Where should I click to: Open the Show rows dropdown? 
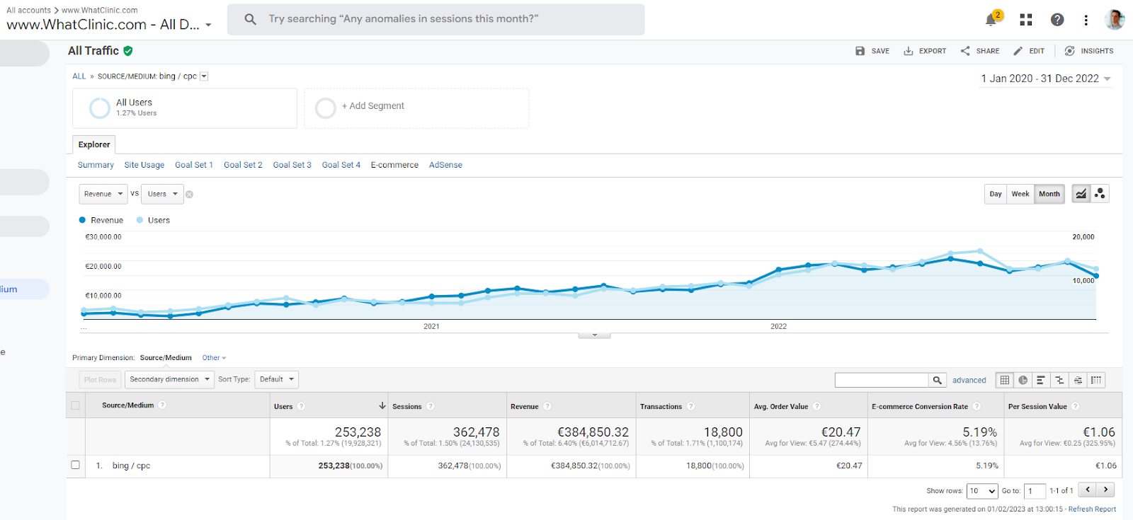pyautogui.click(x=982, y=491)
